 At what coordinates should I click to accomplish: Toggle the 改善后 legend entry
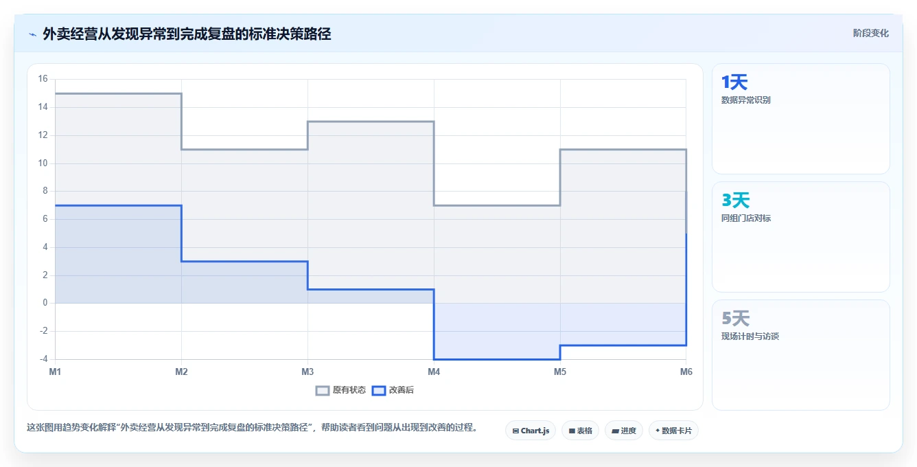(x=393, y=390)
